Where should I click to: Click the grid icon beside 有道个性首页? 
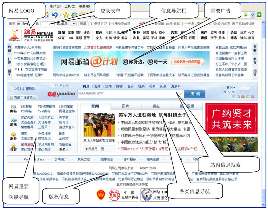pos(11,98)
